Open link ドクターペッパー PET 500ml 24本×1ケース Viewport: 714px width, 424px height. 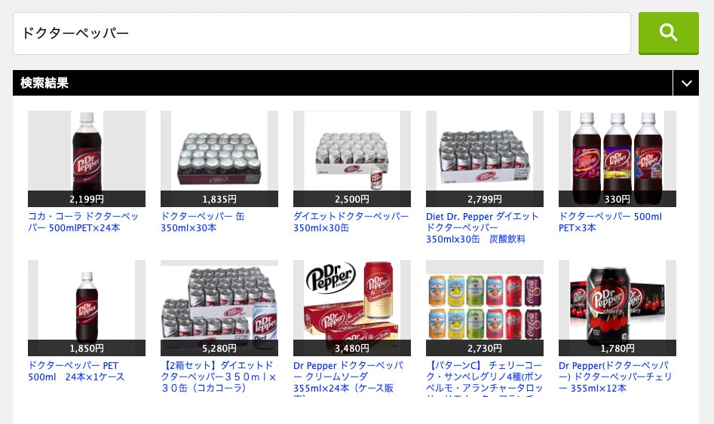pyautogui.click(x=76, y=371)
